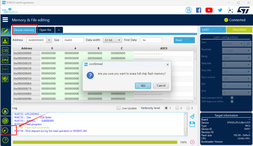
Task: Click the 10 years anniversary badge
Action: pyautogui.click(x=188, y=10)
